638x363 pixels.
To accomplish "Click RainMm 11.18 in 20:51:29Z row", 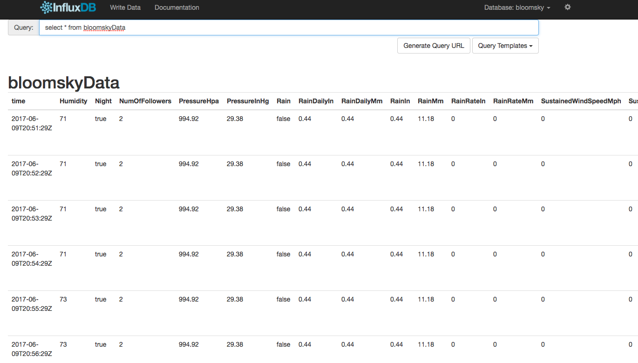I will pos(426,119).
